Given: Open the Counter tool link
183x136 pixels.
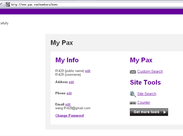Looking at the screenshot, I should [144, 102].
